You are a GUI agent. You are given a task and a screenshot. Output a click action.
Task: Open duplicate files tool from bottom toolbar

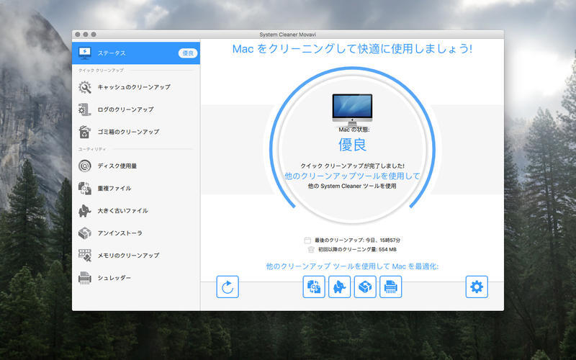pyautogui.click(x=314, y=287)
